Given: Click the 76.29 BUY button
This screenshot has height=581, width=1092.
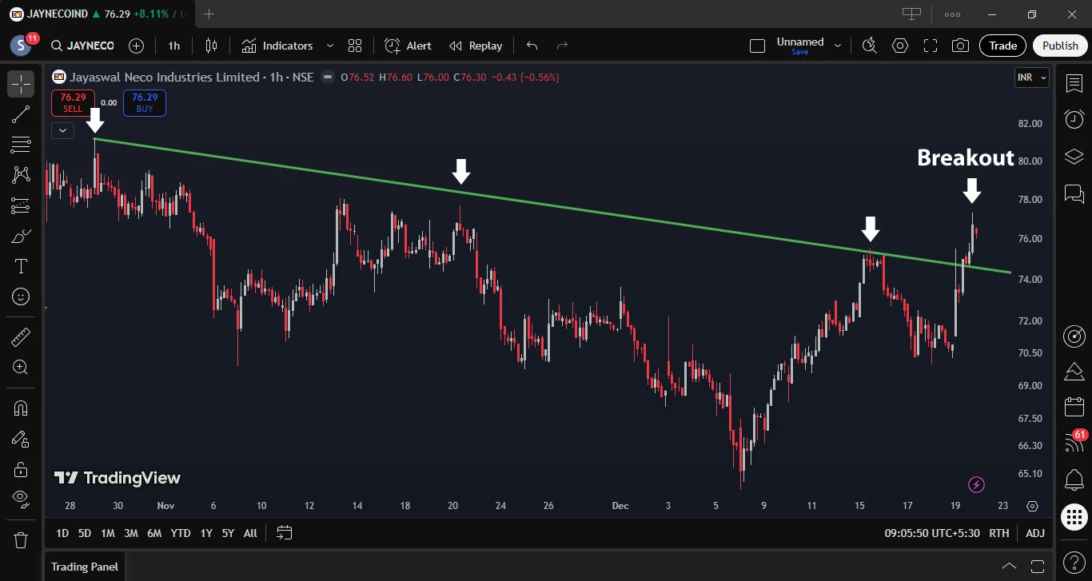Looking at the screenshot, I should click(145, 103).
